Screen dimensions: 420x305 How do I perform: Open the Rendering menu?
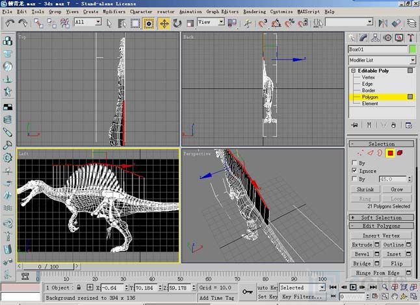(x=254, y=12)
